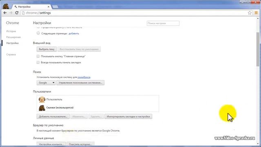The height and width of the screenshot is (147, 261).
Task: Click the Изменить user button
Action: 79,116
